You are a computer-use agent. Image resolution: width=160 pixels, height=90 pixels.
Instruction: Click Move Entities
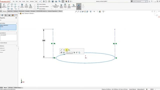41,9
